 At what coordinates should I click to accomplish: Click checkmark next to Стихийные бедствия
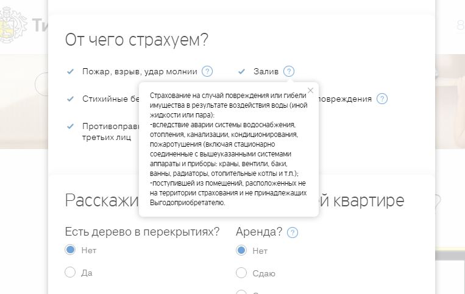pos(70,99)
